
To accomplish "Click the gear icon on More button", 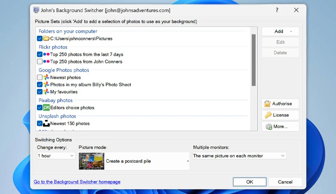I will 269,127.
